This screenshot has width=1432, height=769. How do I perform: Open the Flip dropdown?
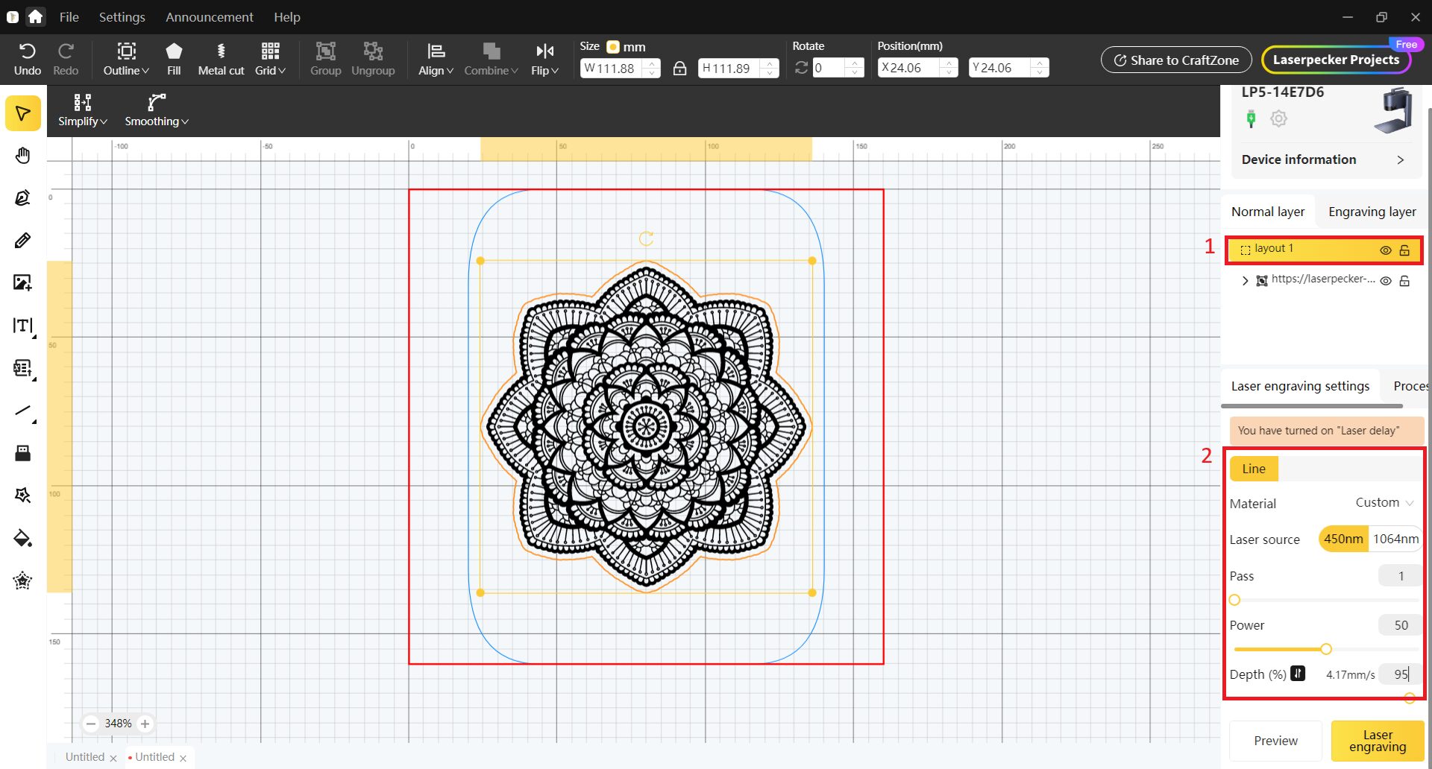pyautogui.click(x=544, y=60)
